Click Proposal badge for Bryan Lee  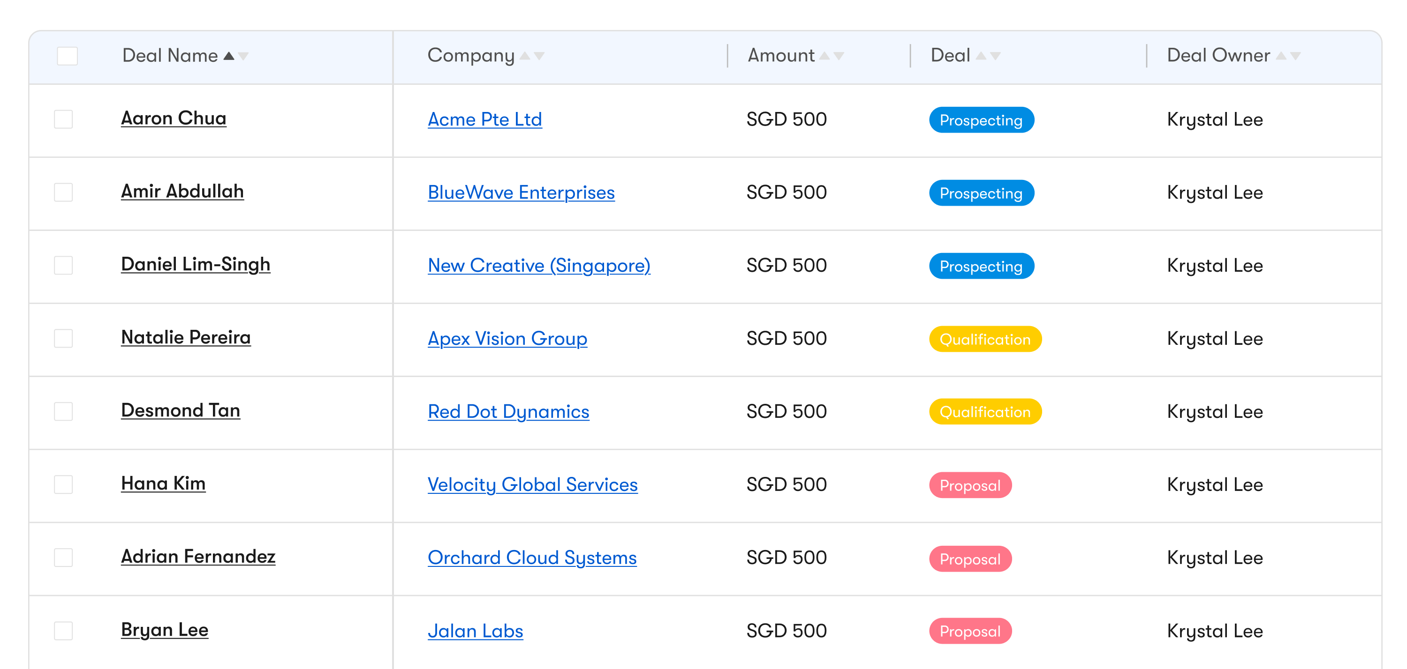coord(970,632)
